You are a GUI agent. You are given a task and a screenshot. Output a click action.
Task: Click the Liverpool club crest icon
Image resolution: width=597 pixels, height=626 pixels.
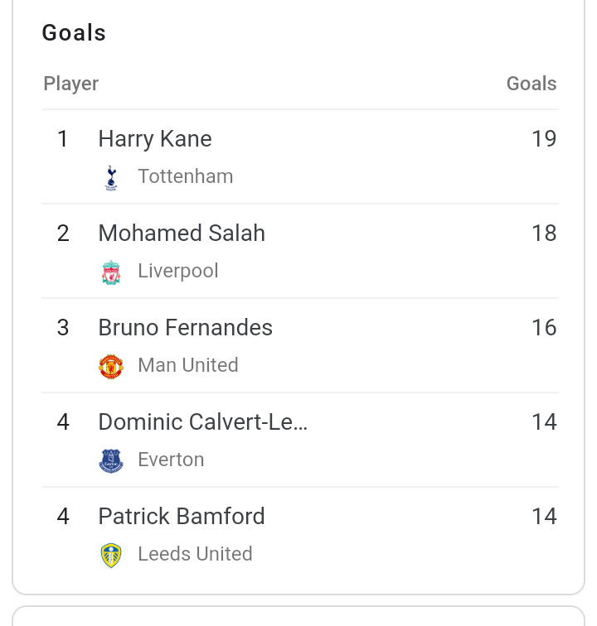tap(111, 272)
